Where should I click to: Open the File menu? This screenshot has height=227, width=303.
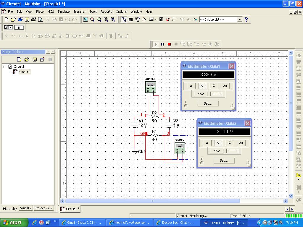point(10,12)
